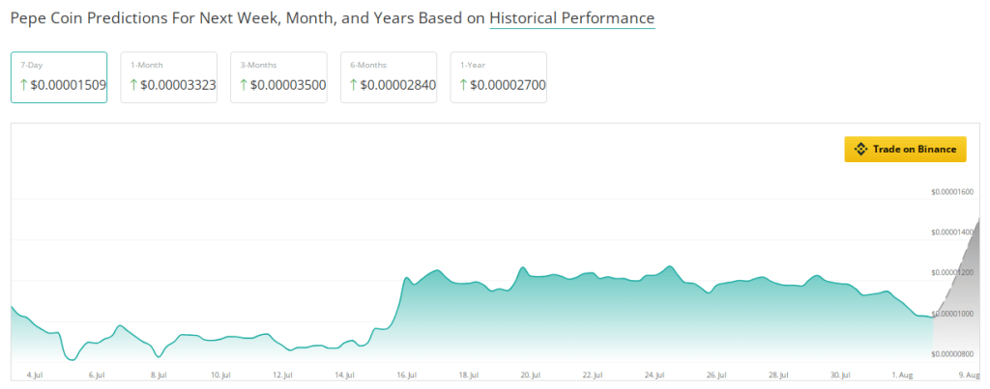Open the Historical Performance link
The width and height of the screenshot is (990, 389).
(572, 18)
